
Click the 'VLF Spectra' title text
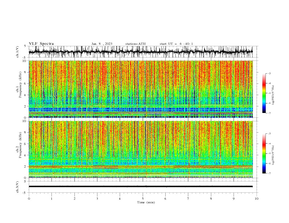coord(41,44)
